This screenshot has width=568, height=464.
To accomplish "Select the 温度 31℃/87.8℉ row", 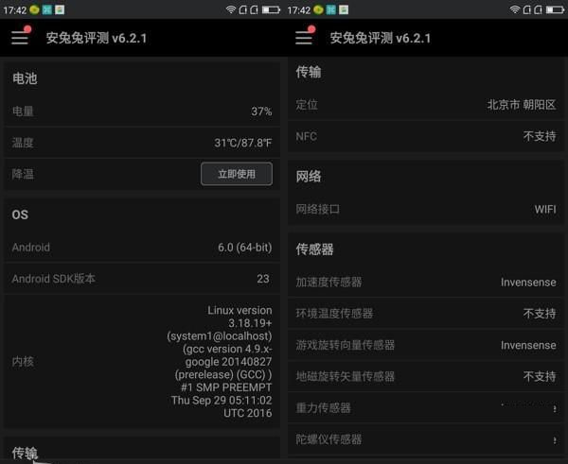I will tap(142, 143).
